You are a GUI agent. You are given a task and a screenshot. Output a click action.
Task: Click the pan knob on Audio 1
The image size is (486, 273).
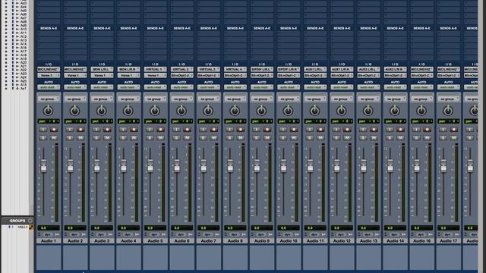pos(48,111)
